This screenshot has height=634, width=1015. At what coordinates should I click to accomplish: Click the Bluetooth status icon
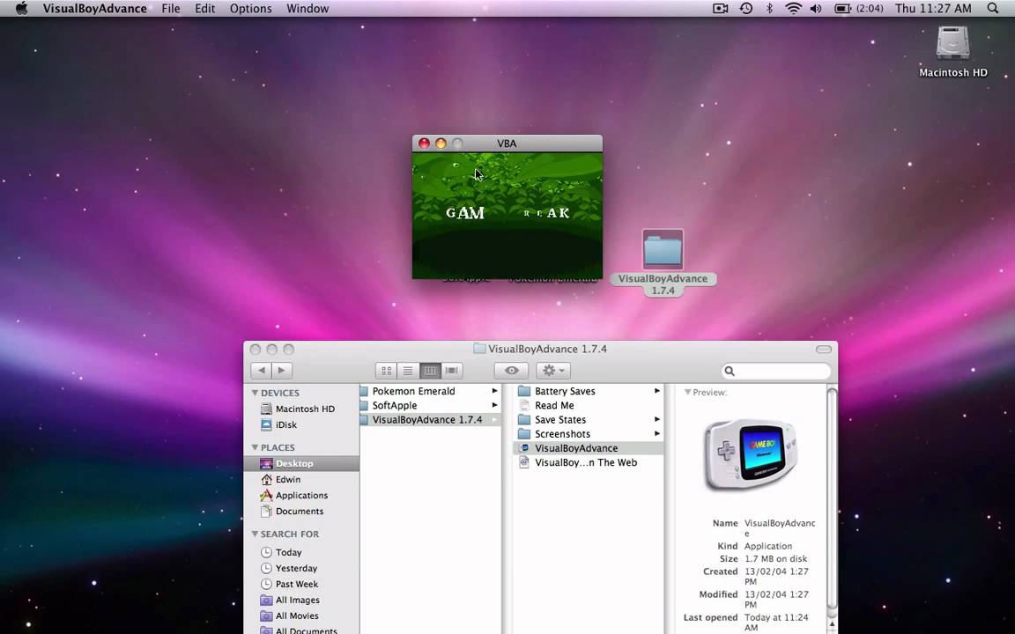click(x=770, y=9)
